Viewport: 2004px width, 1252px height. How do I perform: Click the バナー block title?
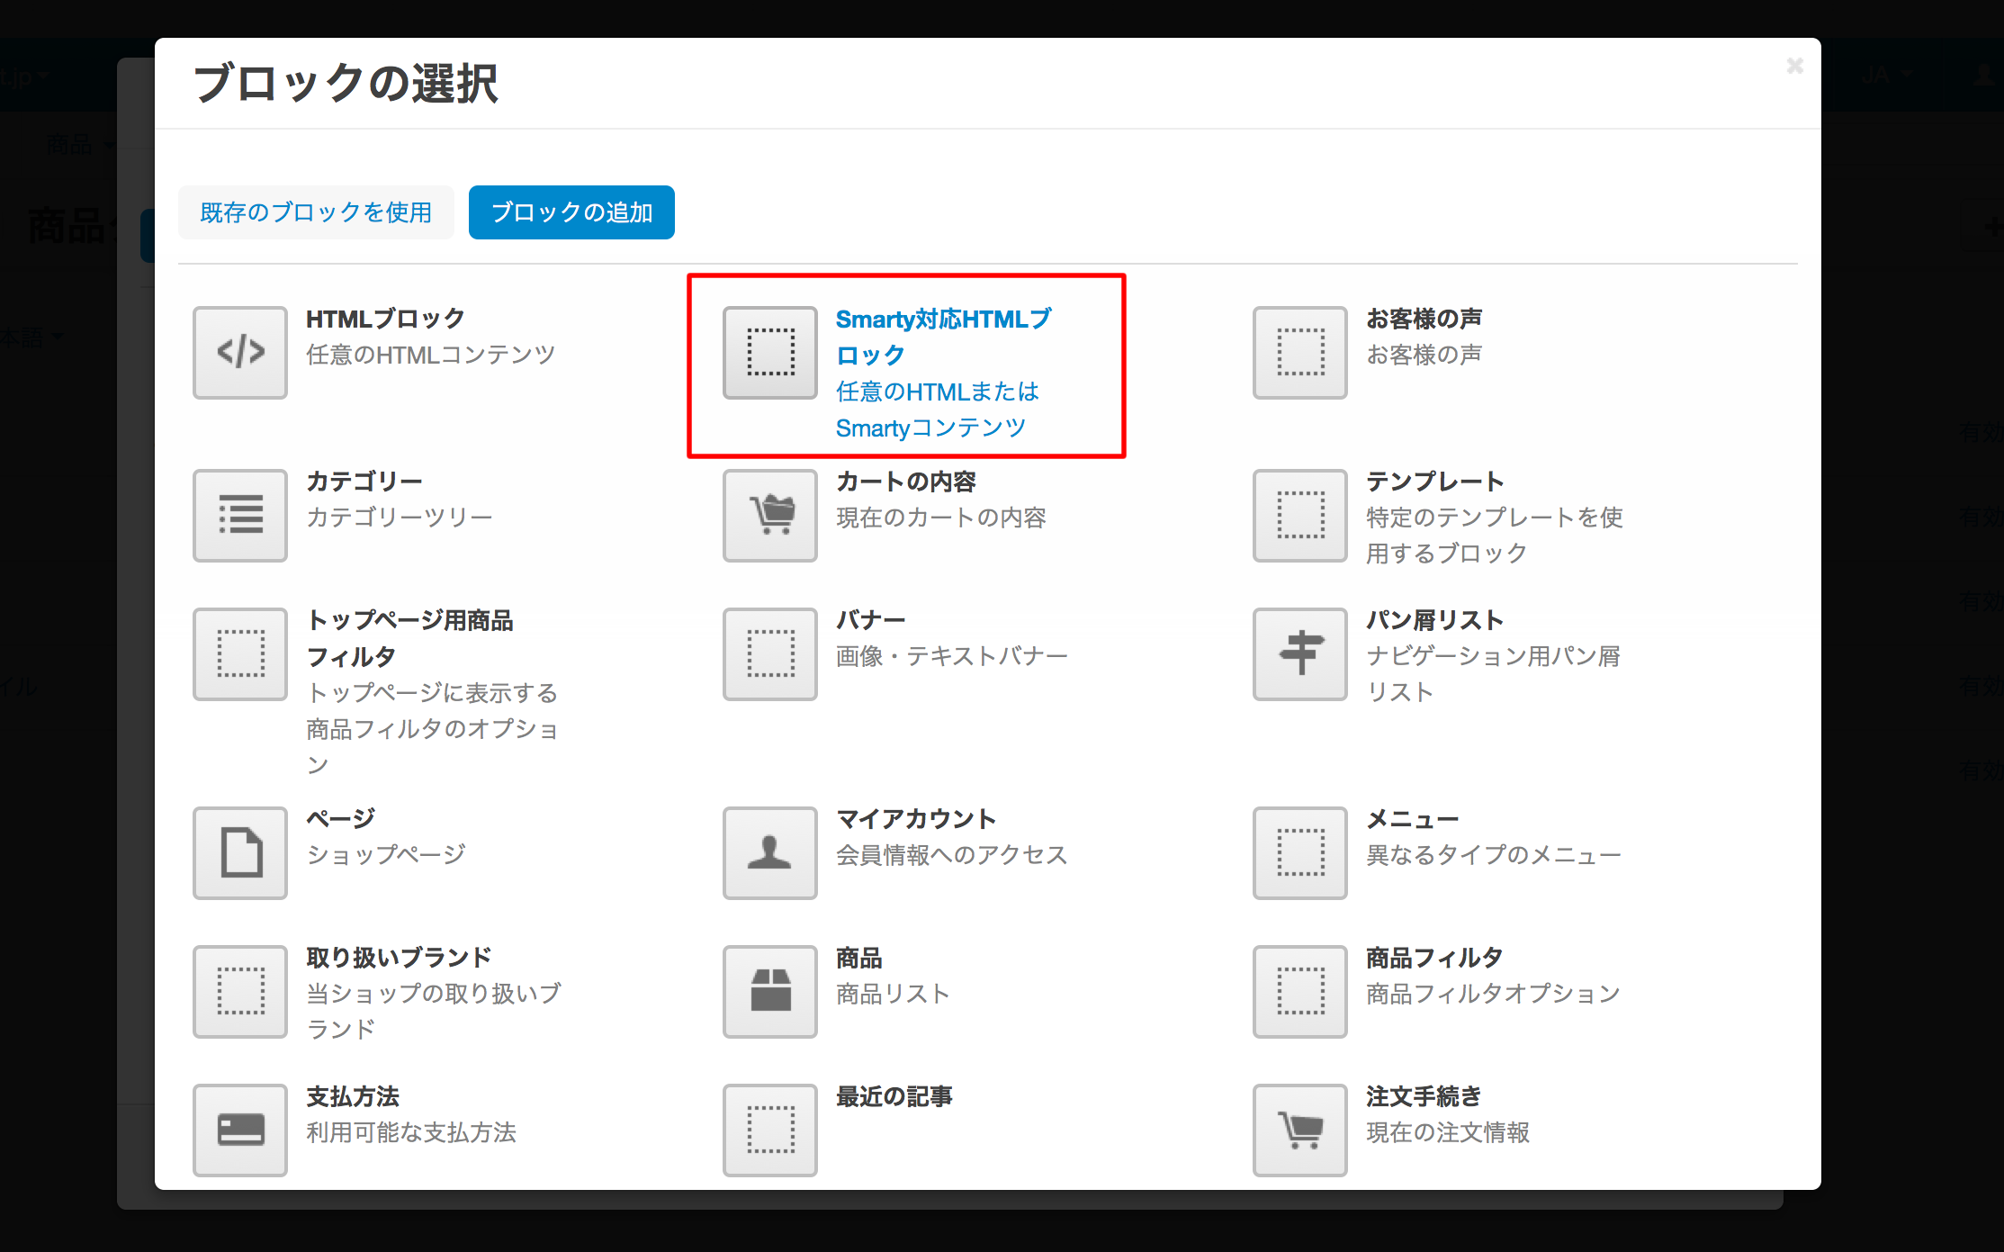871,620
